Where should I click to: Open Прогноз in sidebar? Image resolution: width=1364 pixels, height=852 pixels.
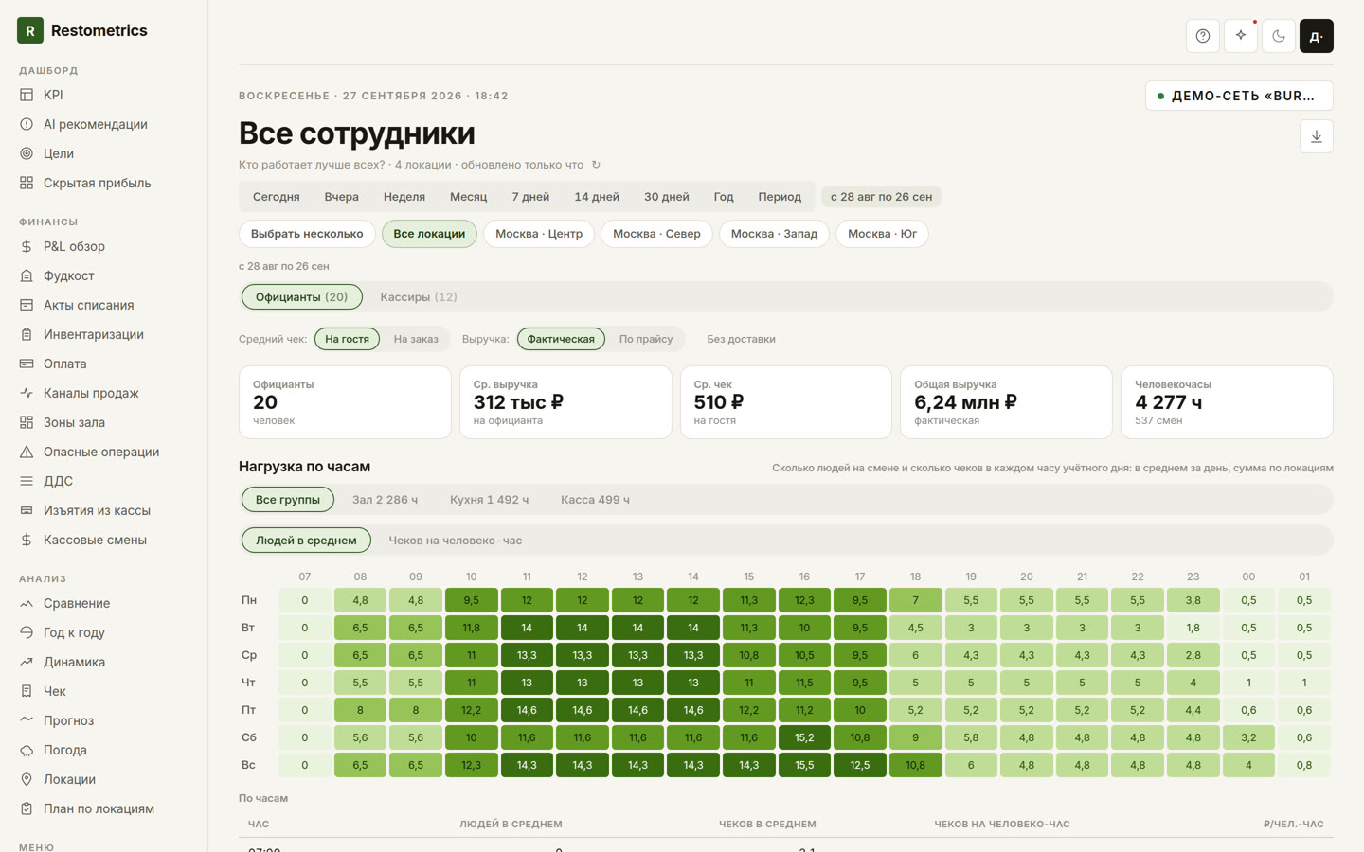68,720
